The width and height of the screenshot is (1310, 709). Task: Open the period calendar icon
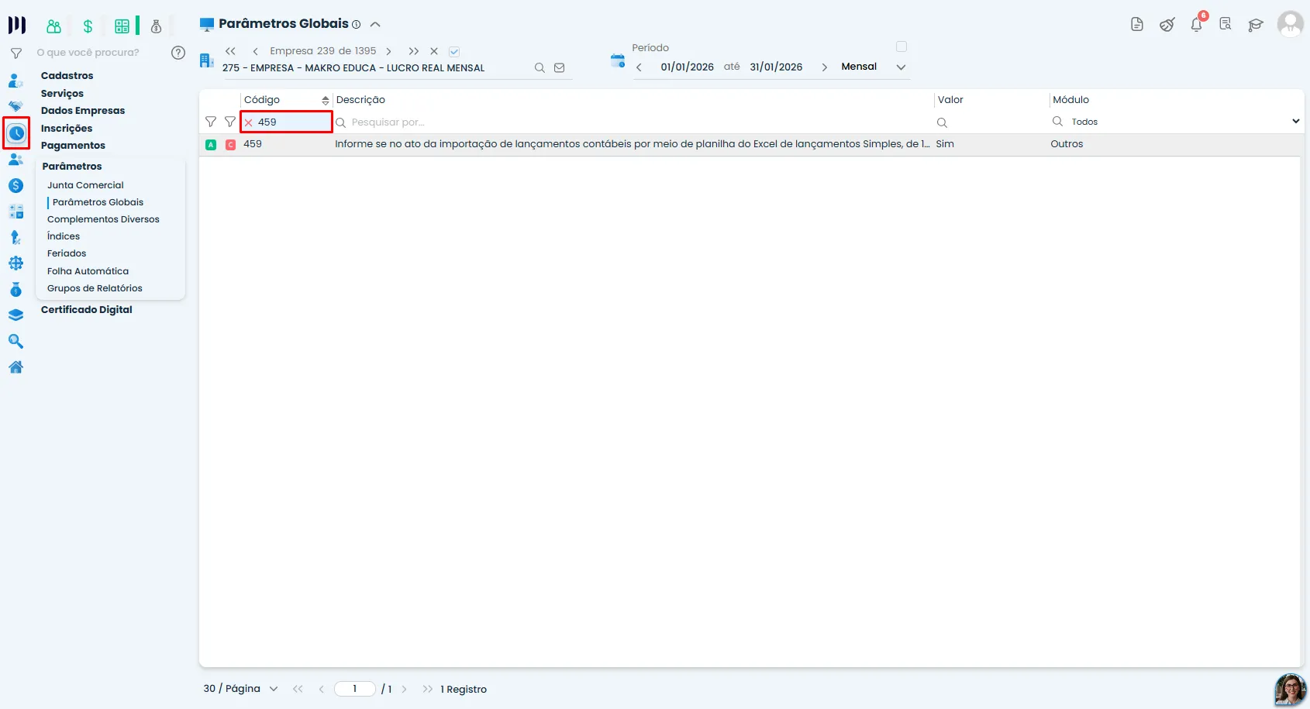618,60
